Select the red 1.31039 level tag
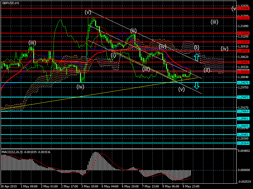Viewport: 253px width, 189px height. pos(243,42)
